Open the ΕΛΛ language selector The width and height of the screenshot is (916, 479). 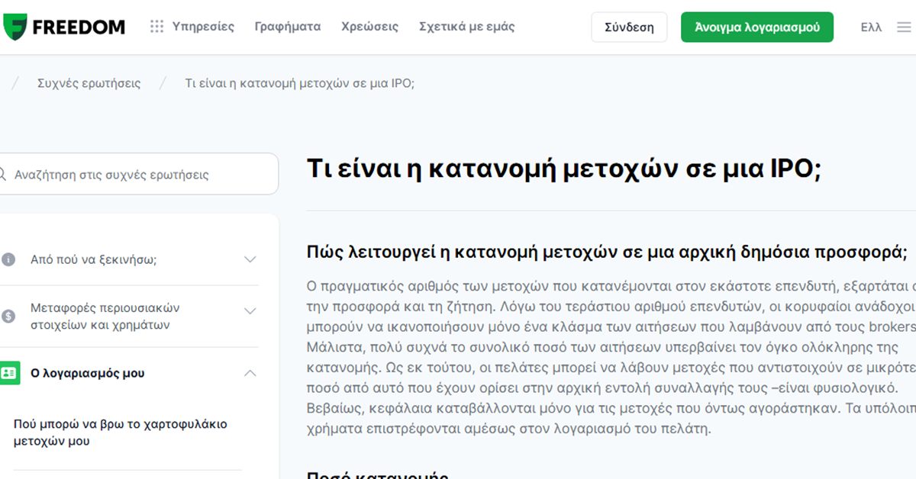[871, 27]
